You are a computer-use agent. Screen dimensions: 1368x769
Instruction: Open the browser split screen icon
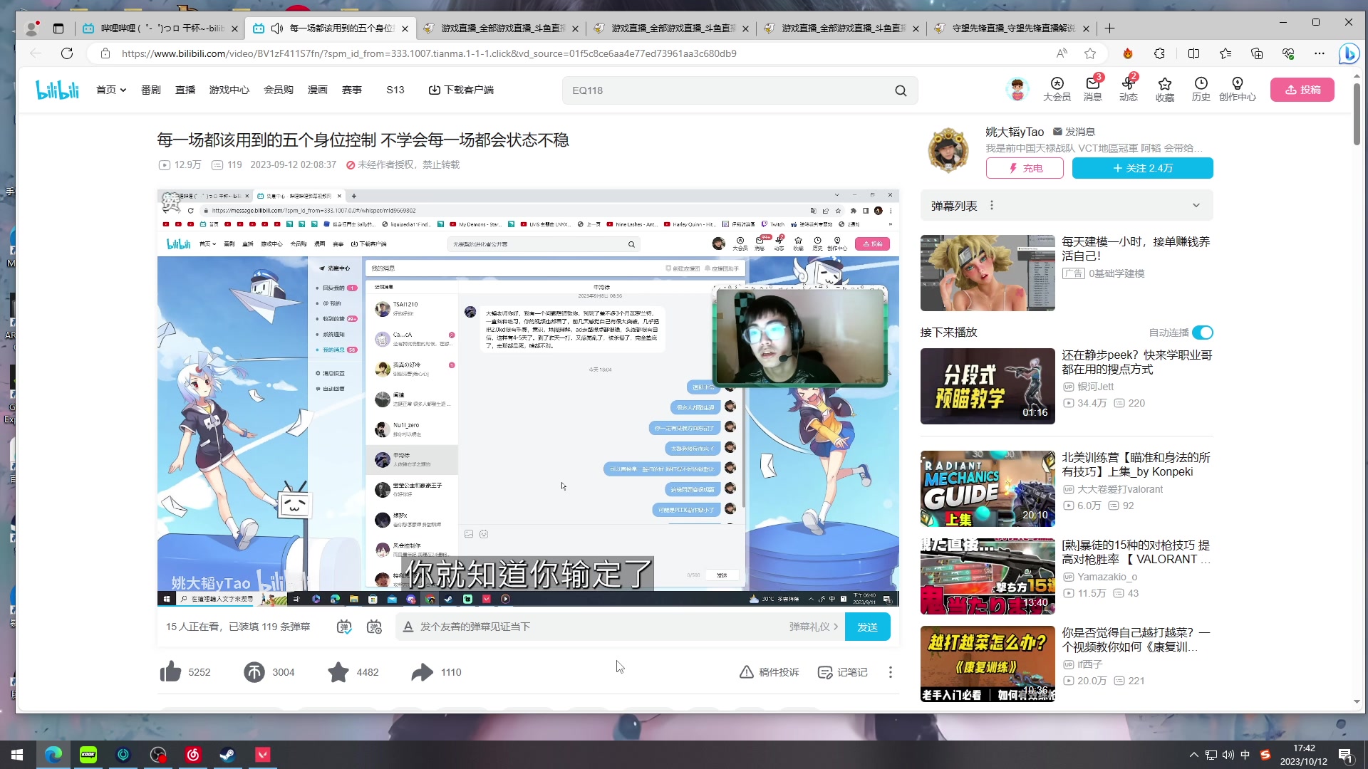tap(1194, 53)
